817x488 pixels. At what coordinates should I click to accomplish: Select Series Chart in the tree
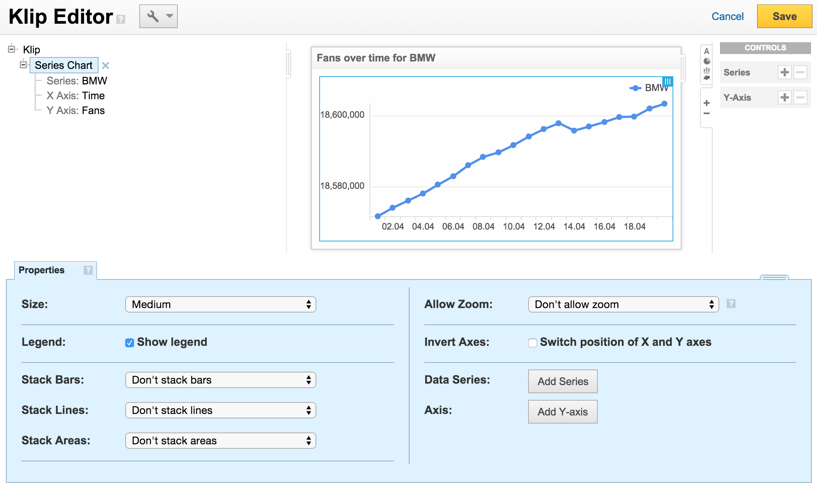64,65
